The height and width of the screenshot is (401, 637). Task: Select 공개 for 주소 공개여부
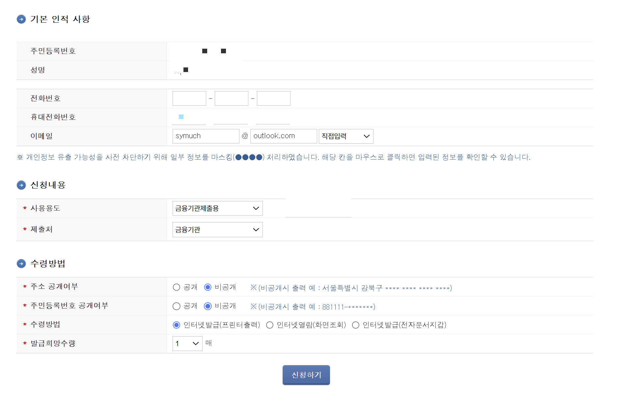pyautogui.click(x=177, y=287)
